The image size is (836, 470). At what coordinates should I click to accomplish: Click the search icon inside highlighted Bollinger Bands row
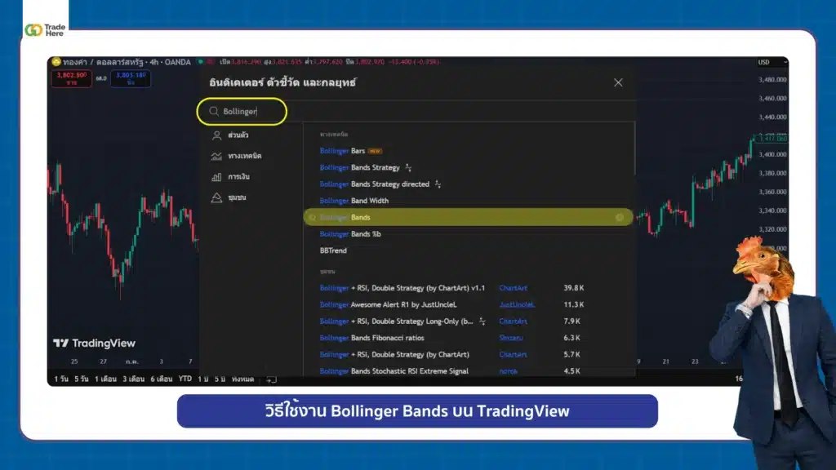(x=313, y=217)
